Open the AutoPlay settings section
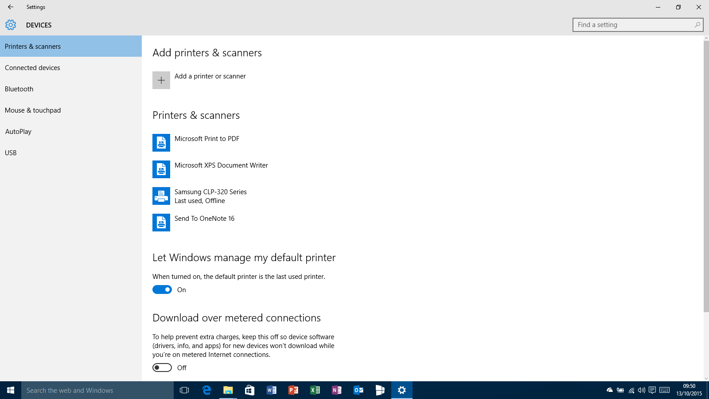Image resolution: width=709 pixels, height=399 pixels. (x=71, y=131)
